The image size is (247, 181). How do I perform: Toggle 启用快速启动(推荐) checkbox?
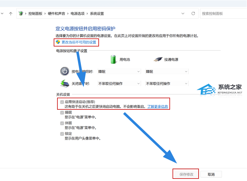[x=62, y=102]
